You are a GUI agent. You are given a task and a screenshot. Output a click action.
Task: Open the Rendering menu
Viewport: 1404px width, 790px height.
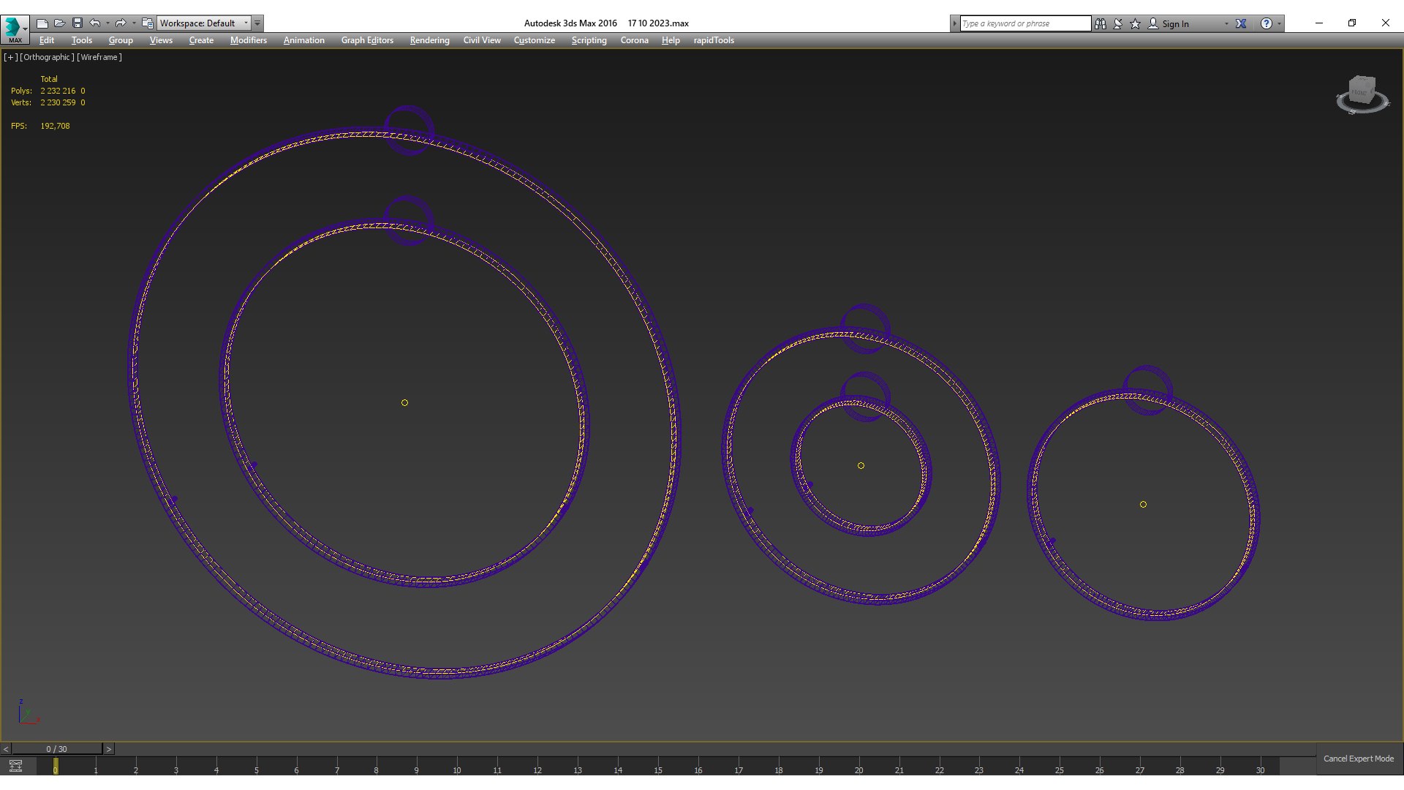click(429, 40)
